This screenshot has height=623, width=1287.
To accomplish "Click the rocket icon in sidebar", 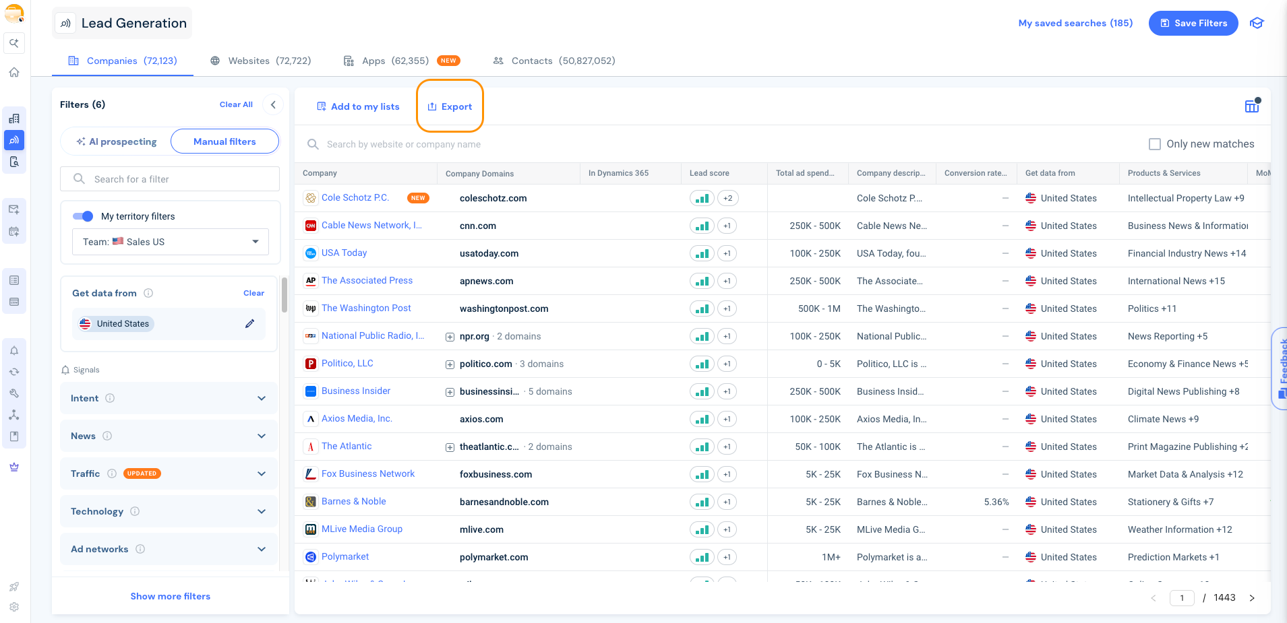I will click(14, 587).
